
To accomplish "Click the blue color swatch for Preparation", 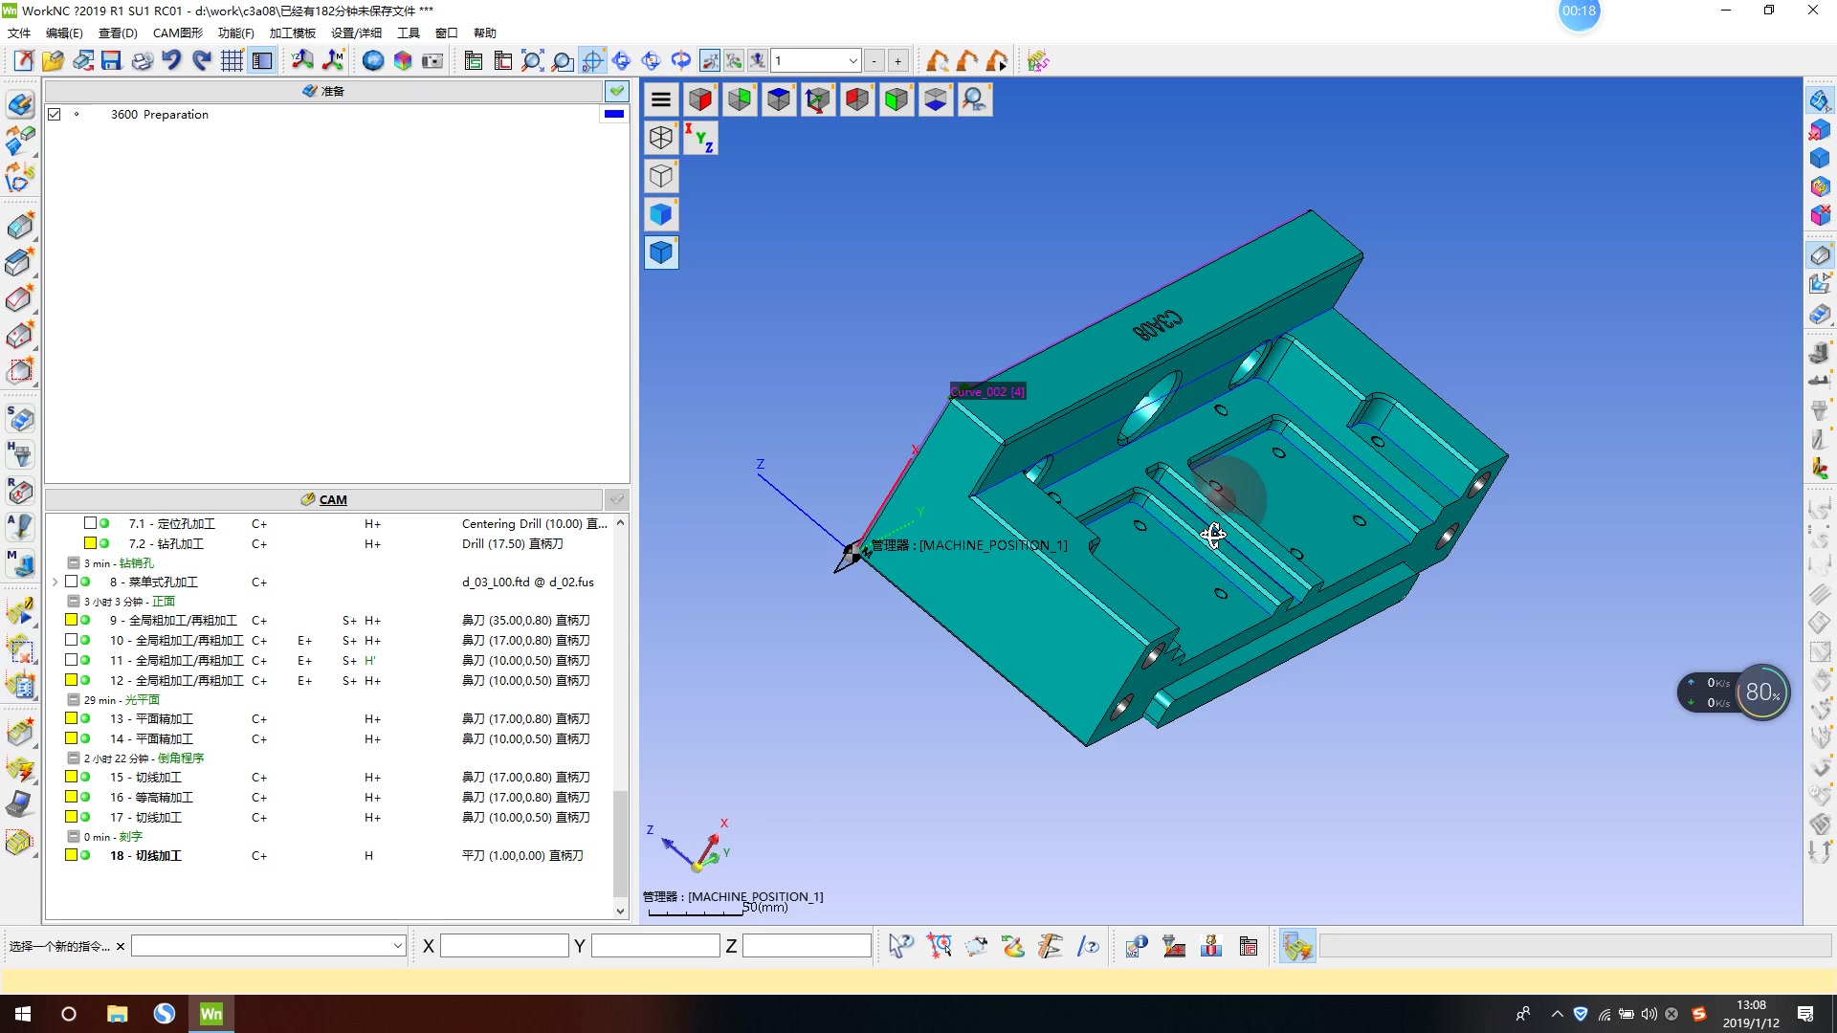I will click(613, 114).
